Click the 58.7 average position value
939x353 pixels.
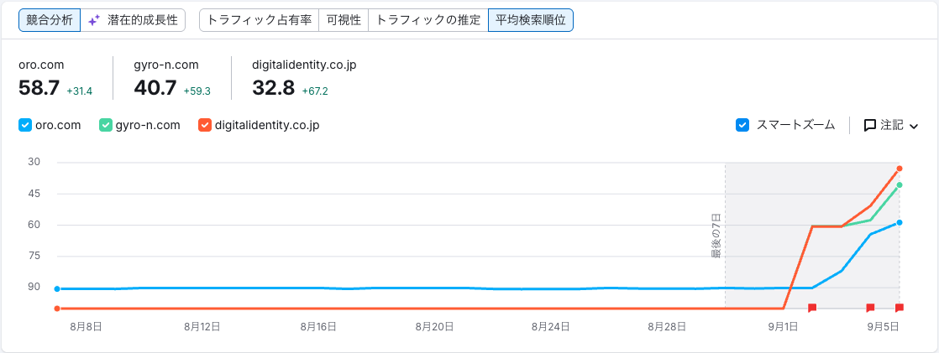coord(39,88)
